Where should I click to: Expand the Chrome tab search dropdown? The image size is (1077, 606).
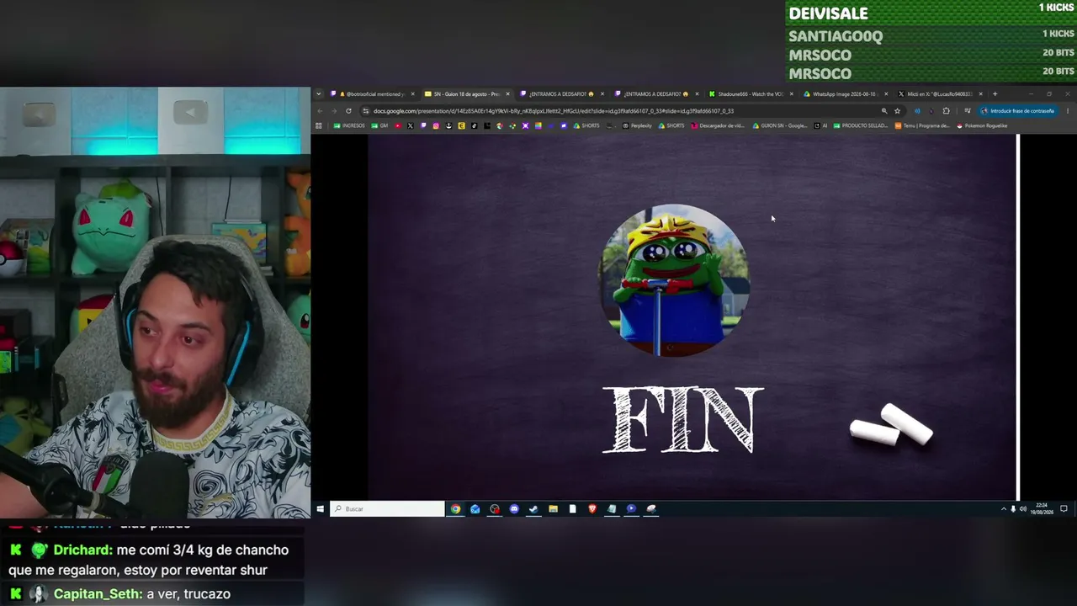[x=318, y=93]
